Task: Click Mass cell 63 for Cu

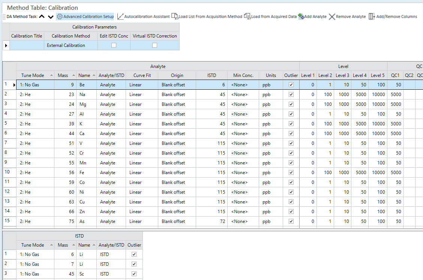Action: click(65, 202)
